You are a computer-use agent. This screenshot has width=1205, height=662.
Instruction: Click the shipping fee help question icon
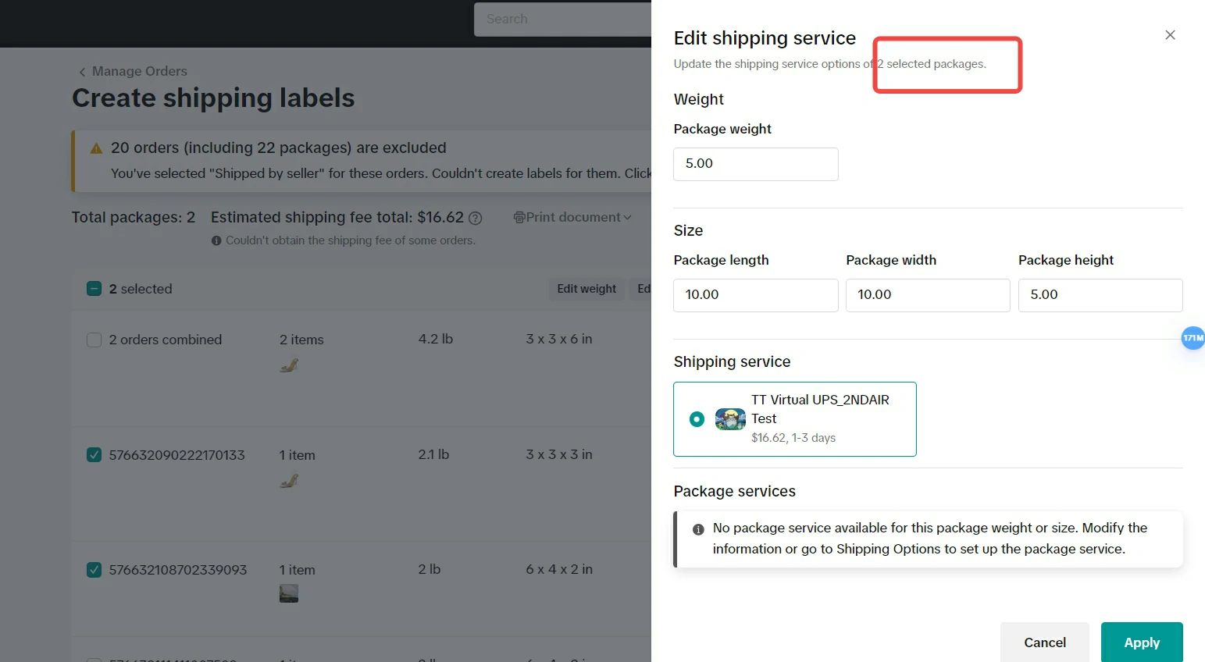coord(475,219)
